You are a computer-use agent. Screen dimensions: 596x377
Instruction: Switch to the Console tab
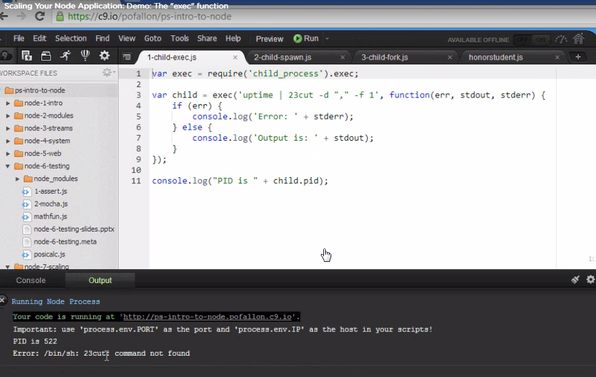point(31,280)
